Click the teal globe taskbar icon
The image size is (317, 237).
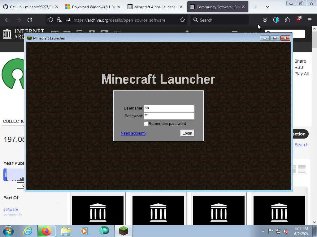coord(104,231)
